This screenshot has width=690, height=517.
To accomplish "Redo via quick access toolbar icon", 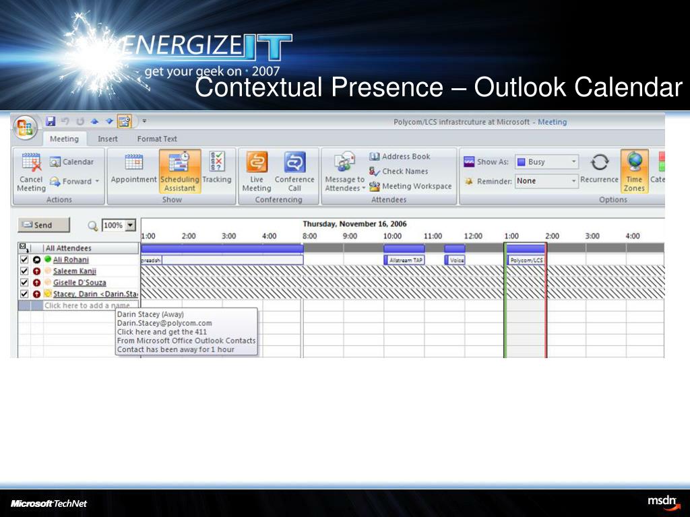I will click(x=80, y=122).
